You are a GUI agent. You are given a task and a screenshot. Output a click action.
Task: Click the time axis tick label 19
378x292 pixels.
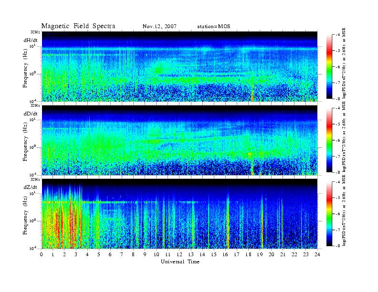point(260,254)
